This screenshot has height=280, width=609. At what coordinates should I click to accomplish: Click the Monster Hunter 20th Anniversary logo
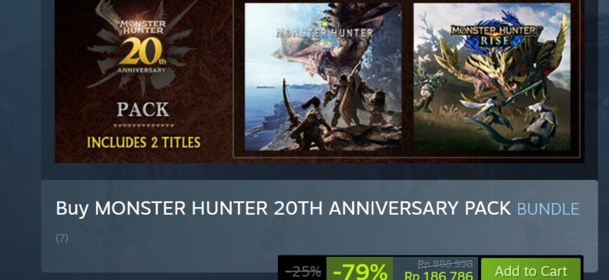[x=142, y=48]
